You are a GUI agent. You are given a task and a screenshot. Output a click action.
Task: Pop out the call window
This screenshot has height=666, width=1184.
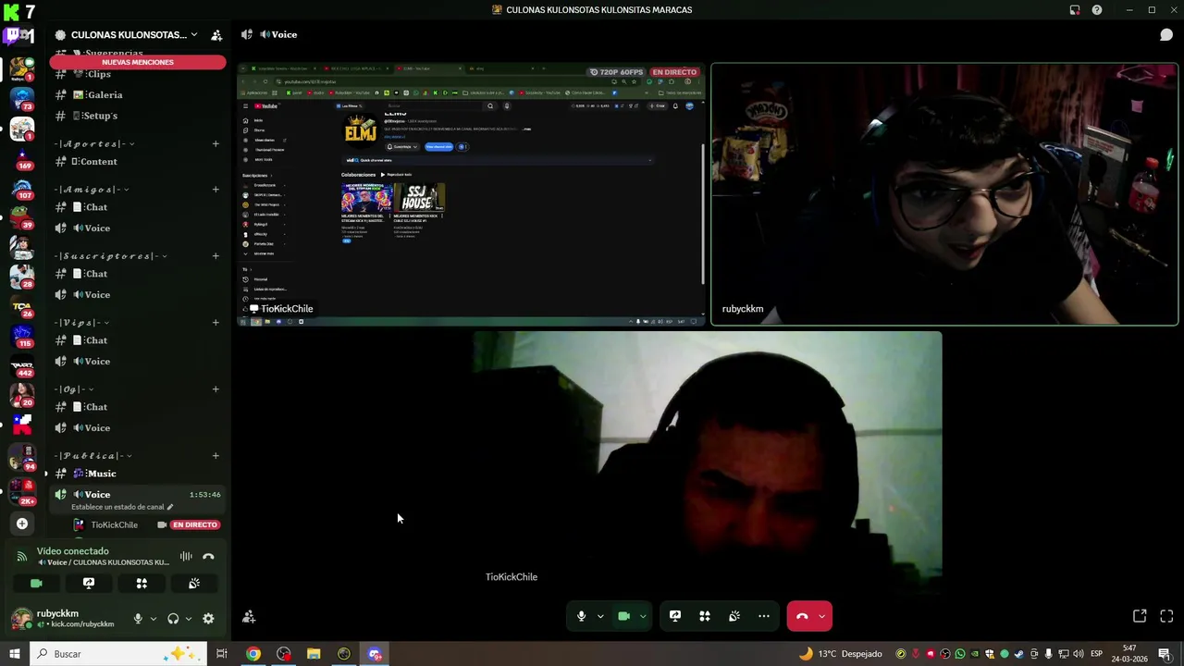(1140, 616)
